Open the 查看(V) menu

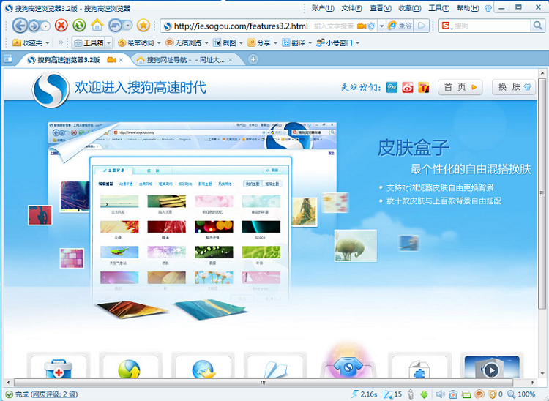click(x=381, y=8)
